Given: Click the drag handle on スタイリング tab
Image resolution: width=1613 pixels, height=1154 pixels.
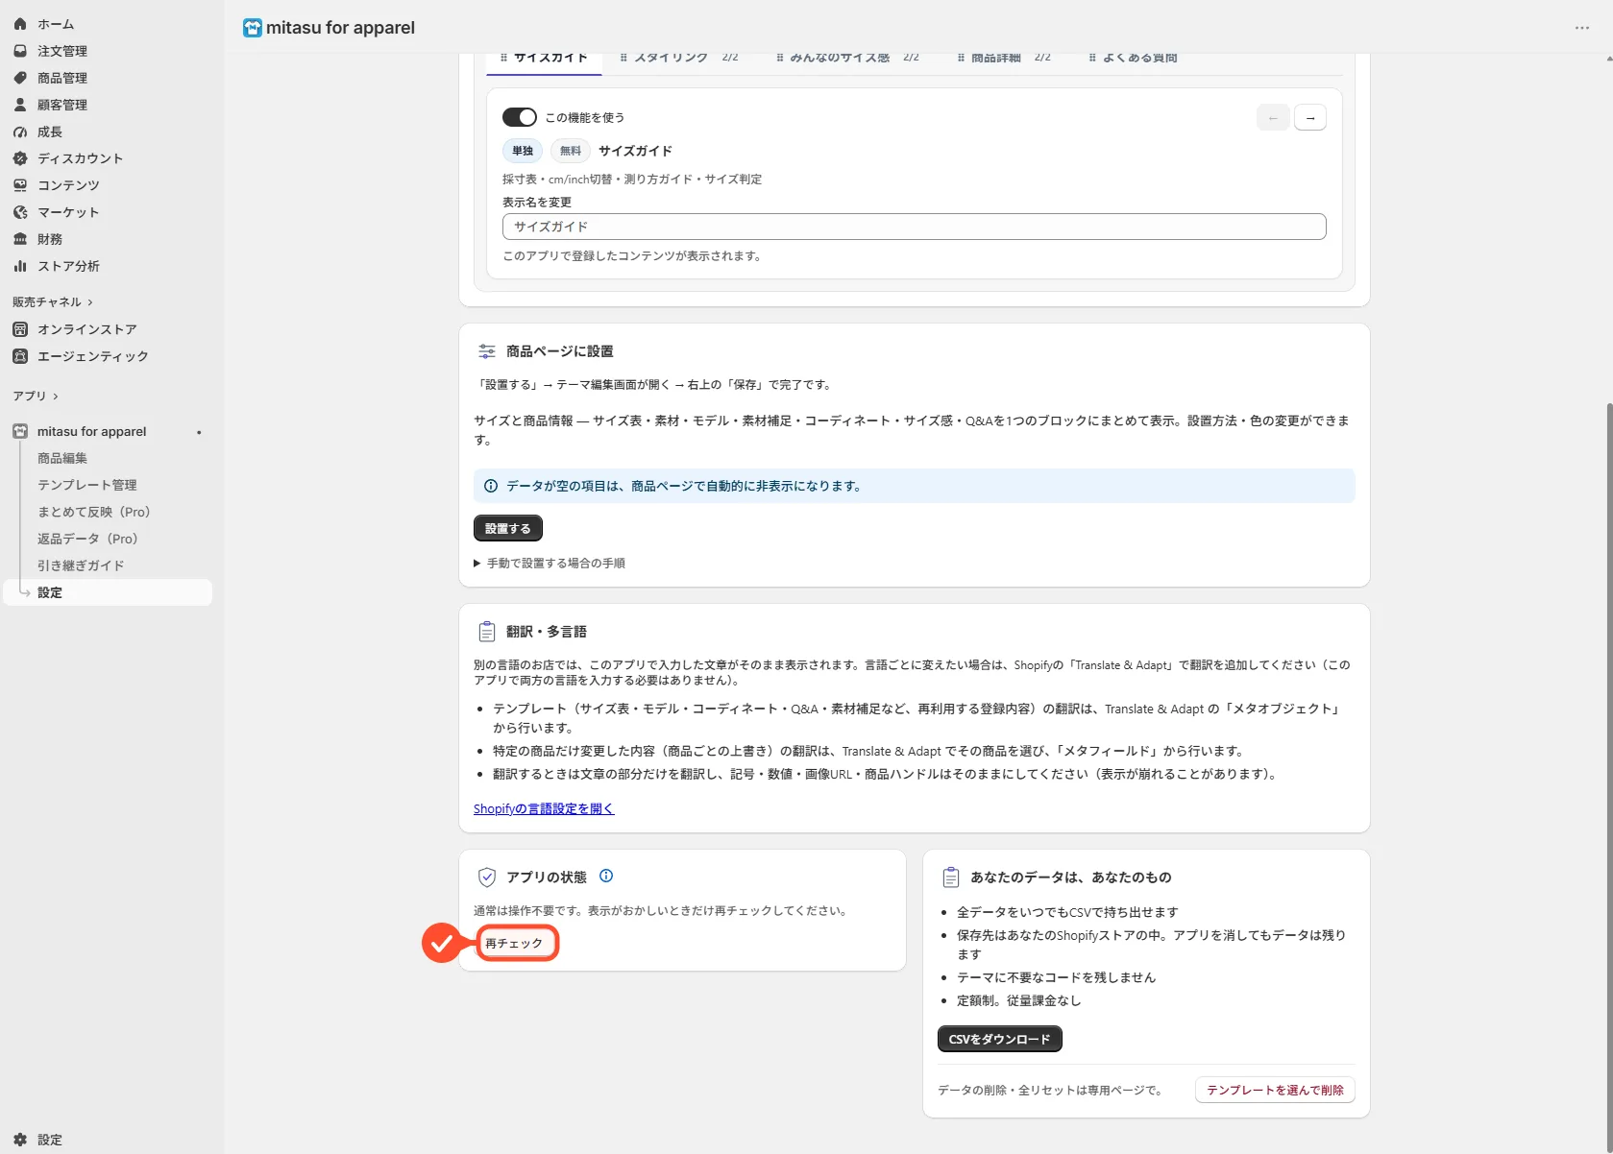Looking at the screenshot, I should [x=623, y=58].
